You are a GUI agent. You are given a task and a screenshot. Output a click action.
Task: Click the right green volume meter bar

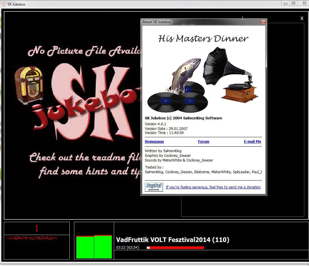click(103, 247)
